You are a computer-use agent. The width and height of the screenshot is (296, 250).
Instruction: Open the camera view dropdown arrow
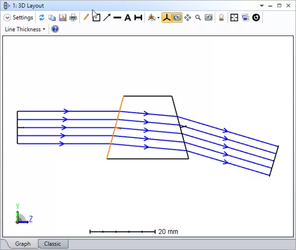coord(158,18)
